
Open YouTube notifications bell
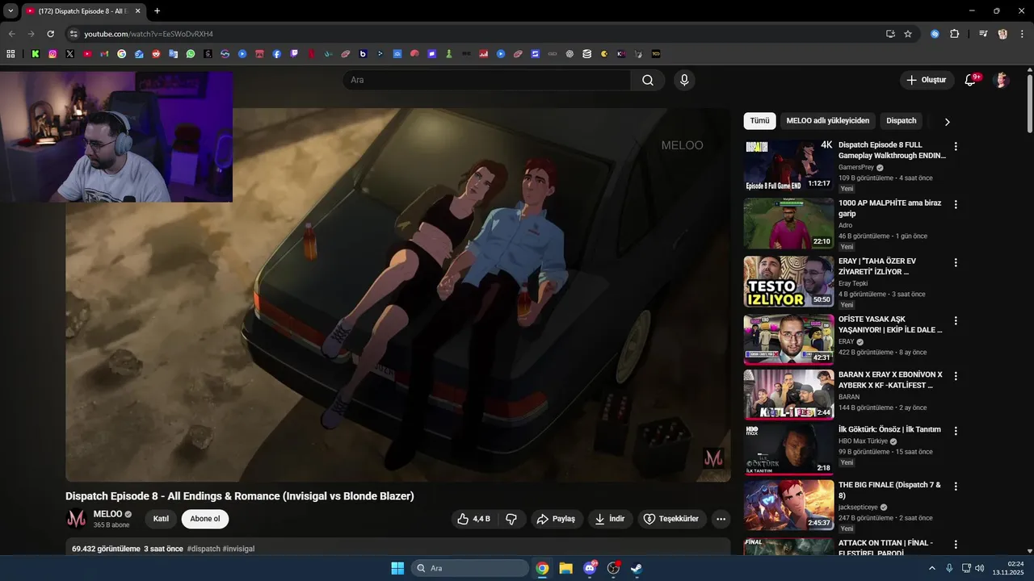pyautogui.click(x=971, y=80)
